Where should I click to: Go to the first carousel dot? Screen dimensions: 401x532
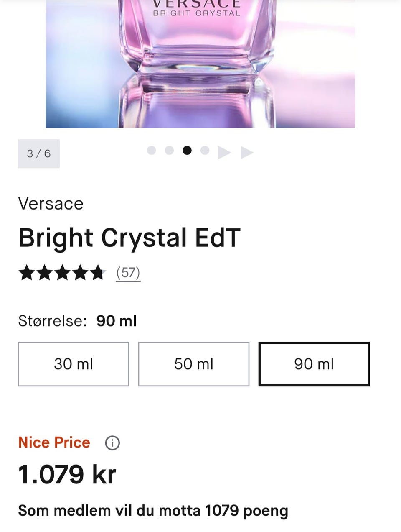(x=152, y=150)
